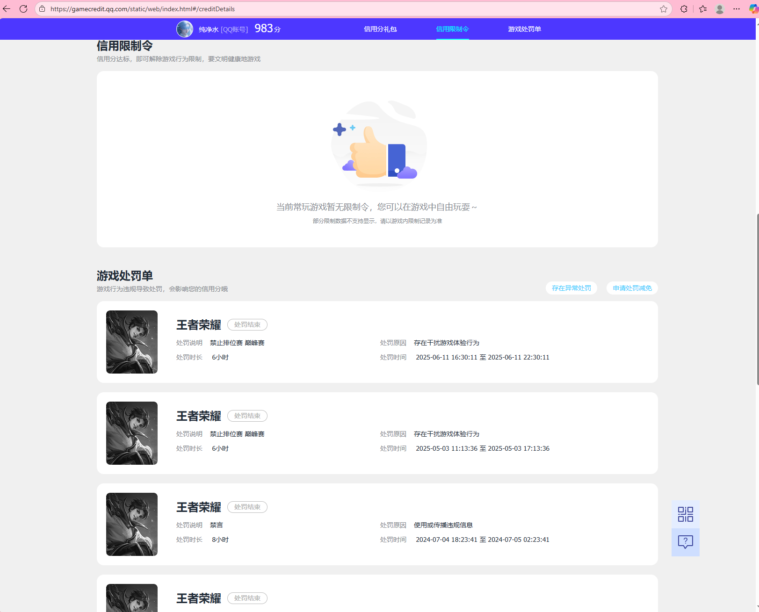Open the help feedback bubble icon
The width and height of the screenshot is (759, 612).
click(685, 542)
